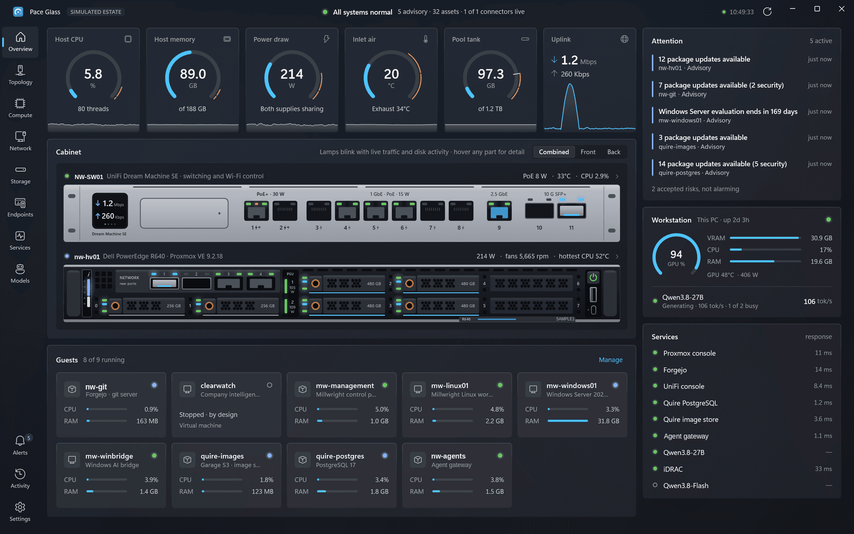Open the mw-windows01 guest card

click(572, 405)
